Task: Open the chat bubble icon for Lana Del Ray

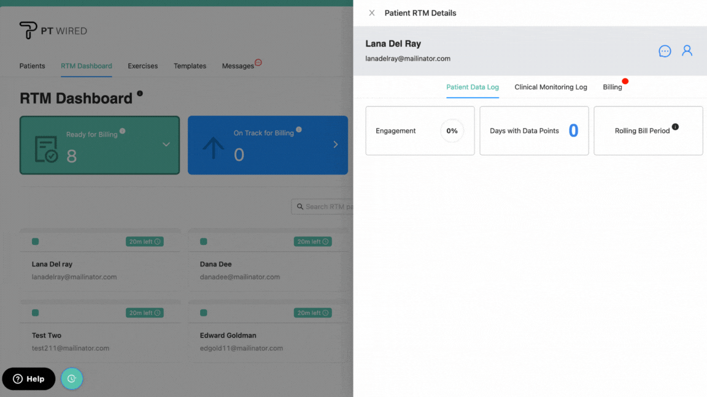Action: tap(665, 51)
